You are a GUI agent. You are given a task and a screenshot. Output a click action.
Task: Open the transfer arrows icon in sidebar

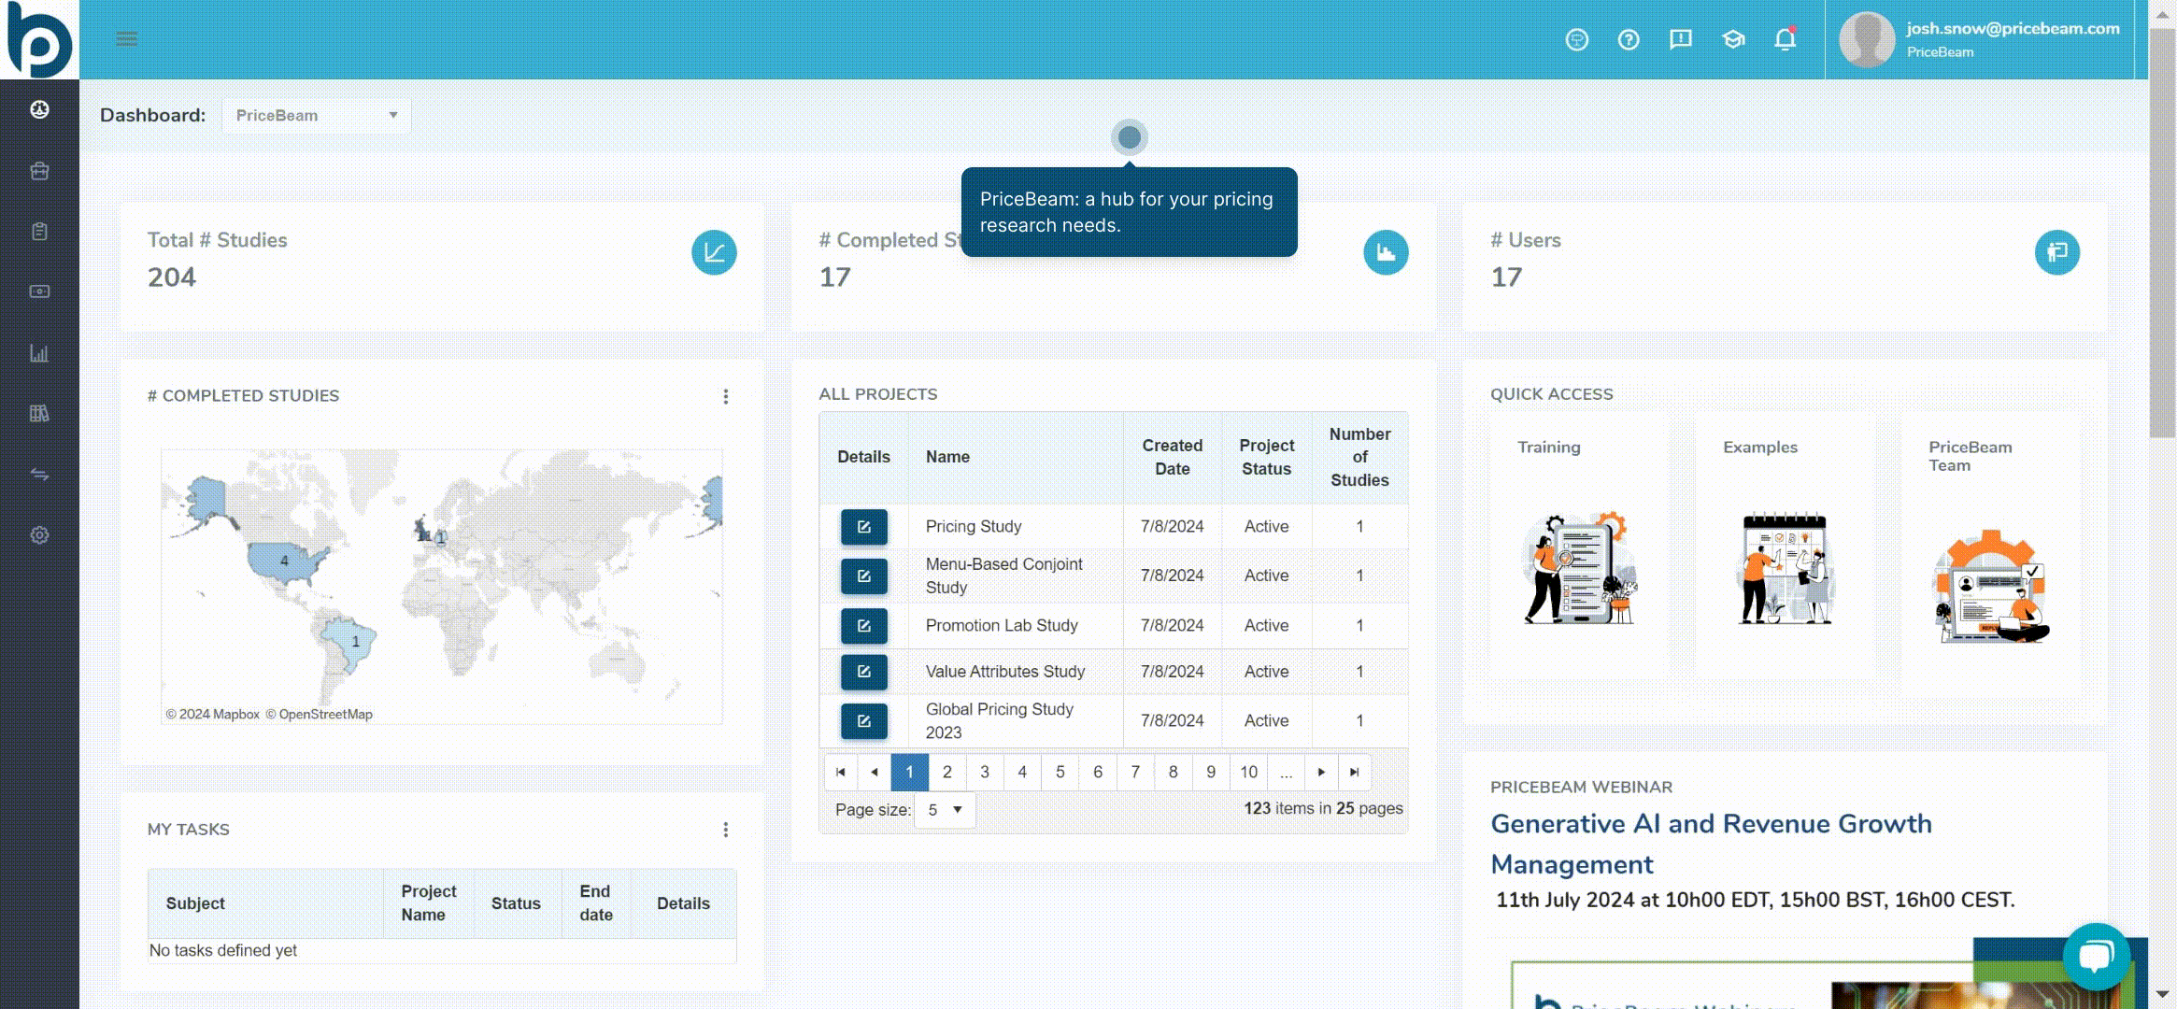[39, 475]
